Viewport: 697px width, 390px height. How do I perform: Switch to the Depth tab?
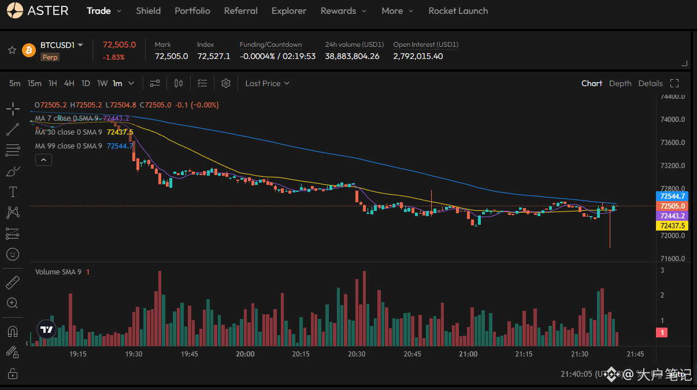click(x=620, y=83)
